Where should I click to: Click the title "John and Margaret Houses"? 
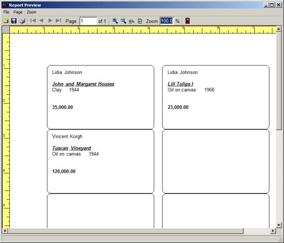83,84
